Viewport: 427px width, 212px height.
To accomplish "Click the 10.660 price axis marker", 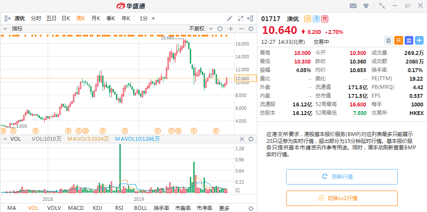I will [x=246, y=79].
